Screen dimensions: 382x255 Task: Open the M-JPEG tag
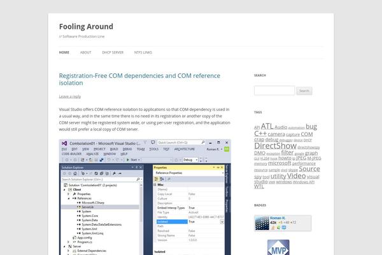pos(314,158)
